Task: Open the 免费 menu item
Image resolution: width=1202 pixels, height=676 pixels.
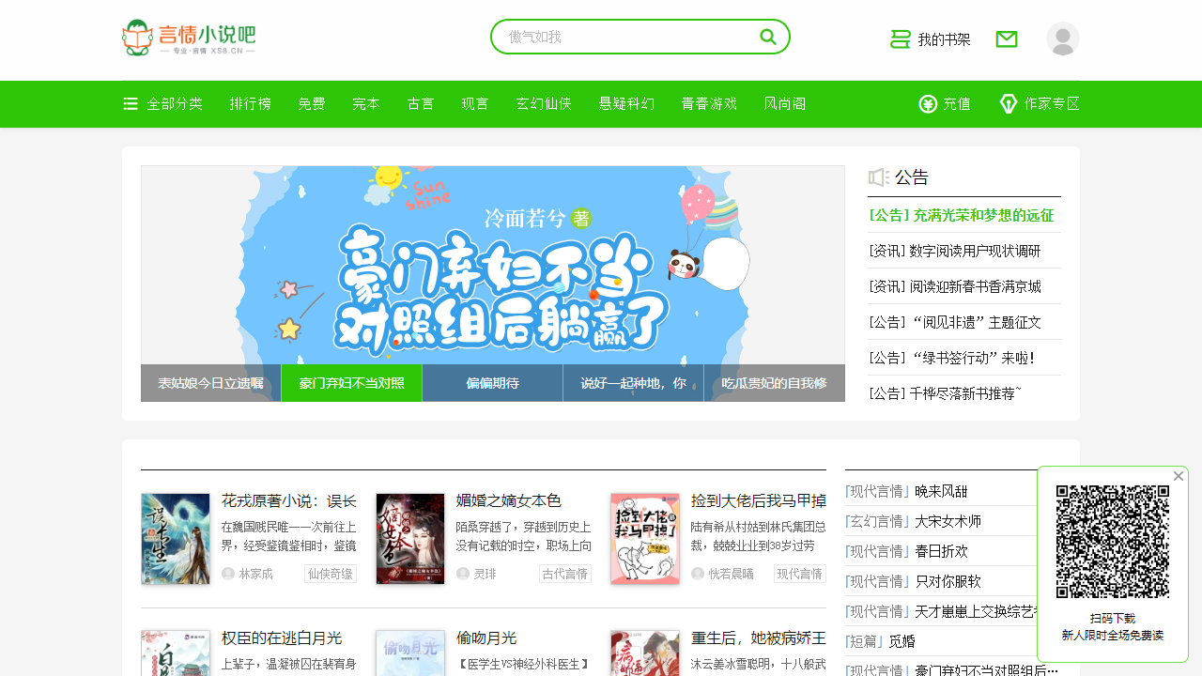Action: [312, 104]
